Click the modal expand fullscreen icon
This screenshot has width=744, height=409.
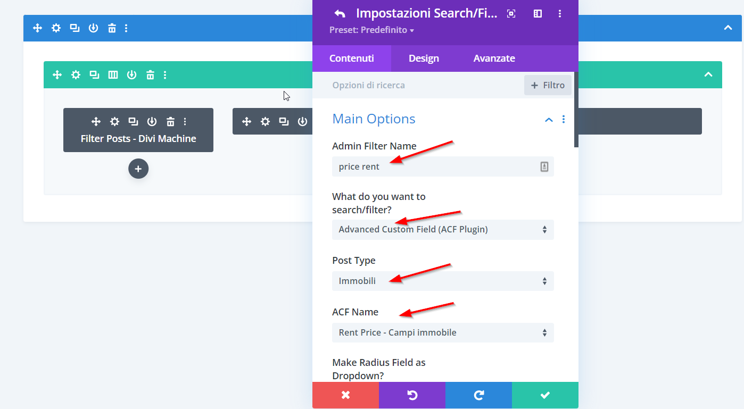coord(511,14)
